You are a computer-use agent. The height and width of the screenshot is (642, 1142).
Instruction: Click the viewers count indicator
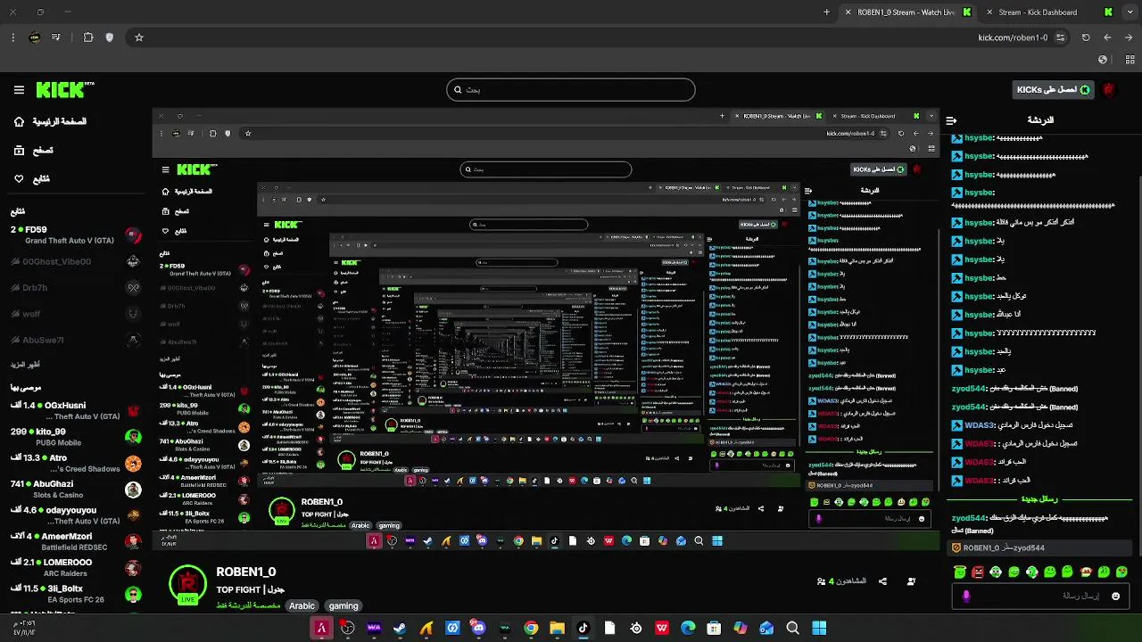(841, 581)
